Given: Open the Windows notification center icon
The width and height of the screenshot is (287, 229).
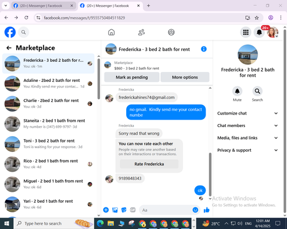Looking at the screenshot, I should 278,223.
